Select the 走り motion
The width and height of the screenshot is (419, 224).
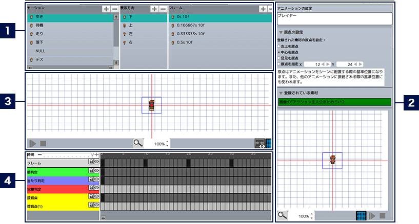coord(39,34)
